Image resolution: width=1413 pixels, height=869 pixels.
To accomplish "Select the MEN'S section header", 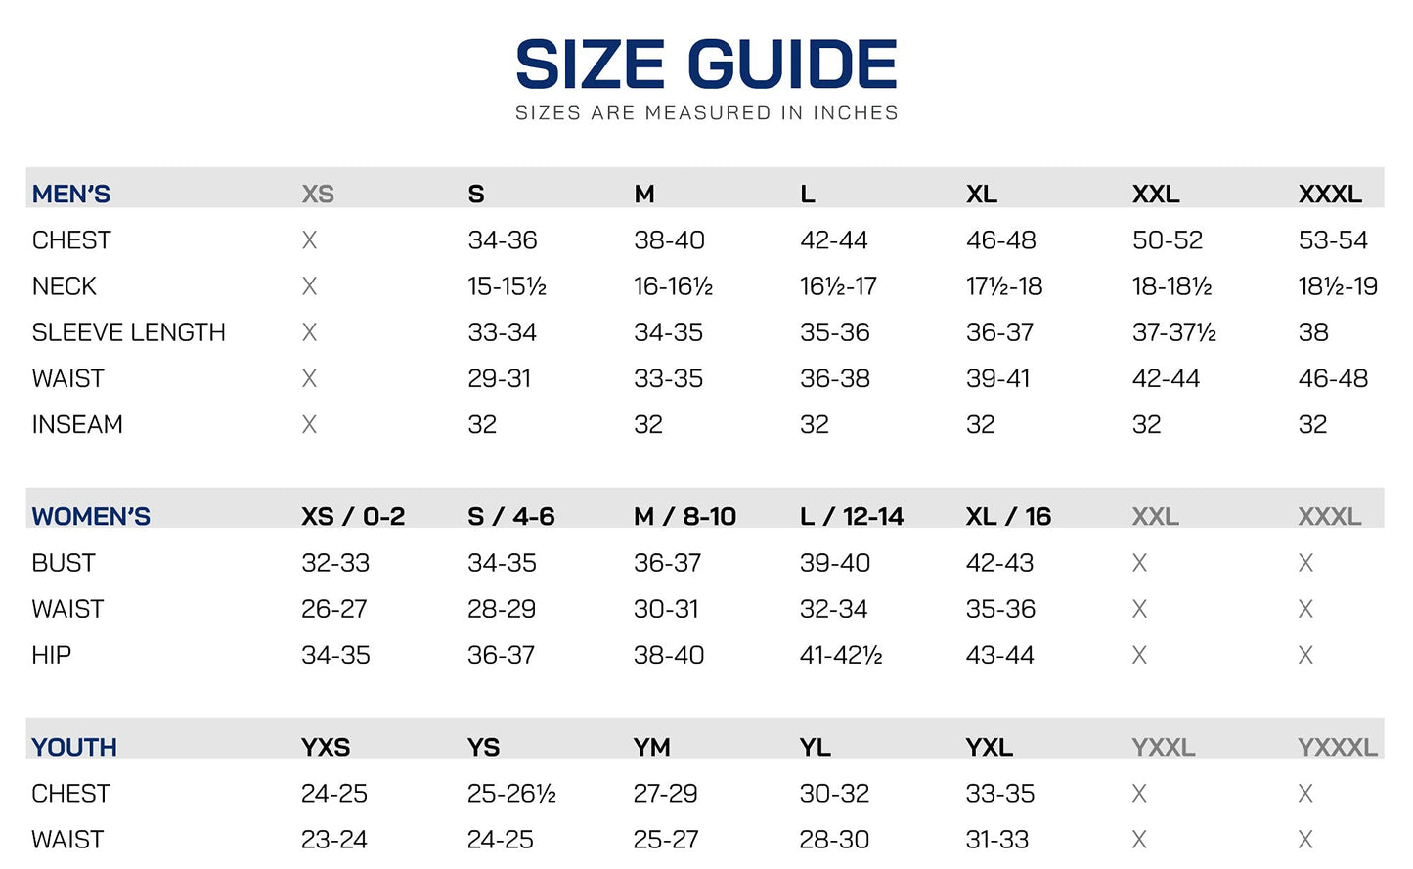I will (x=71, y=194).
